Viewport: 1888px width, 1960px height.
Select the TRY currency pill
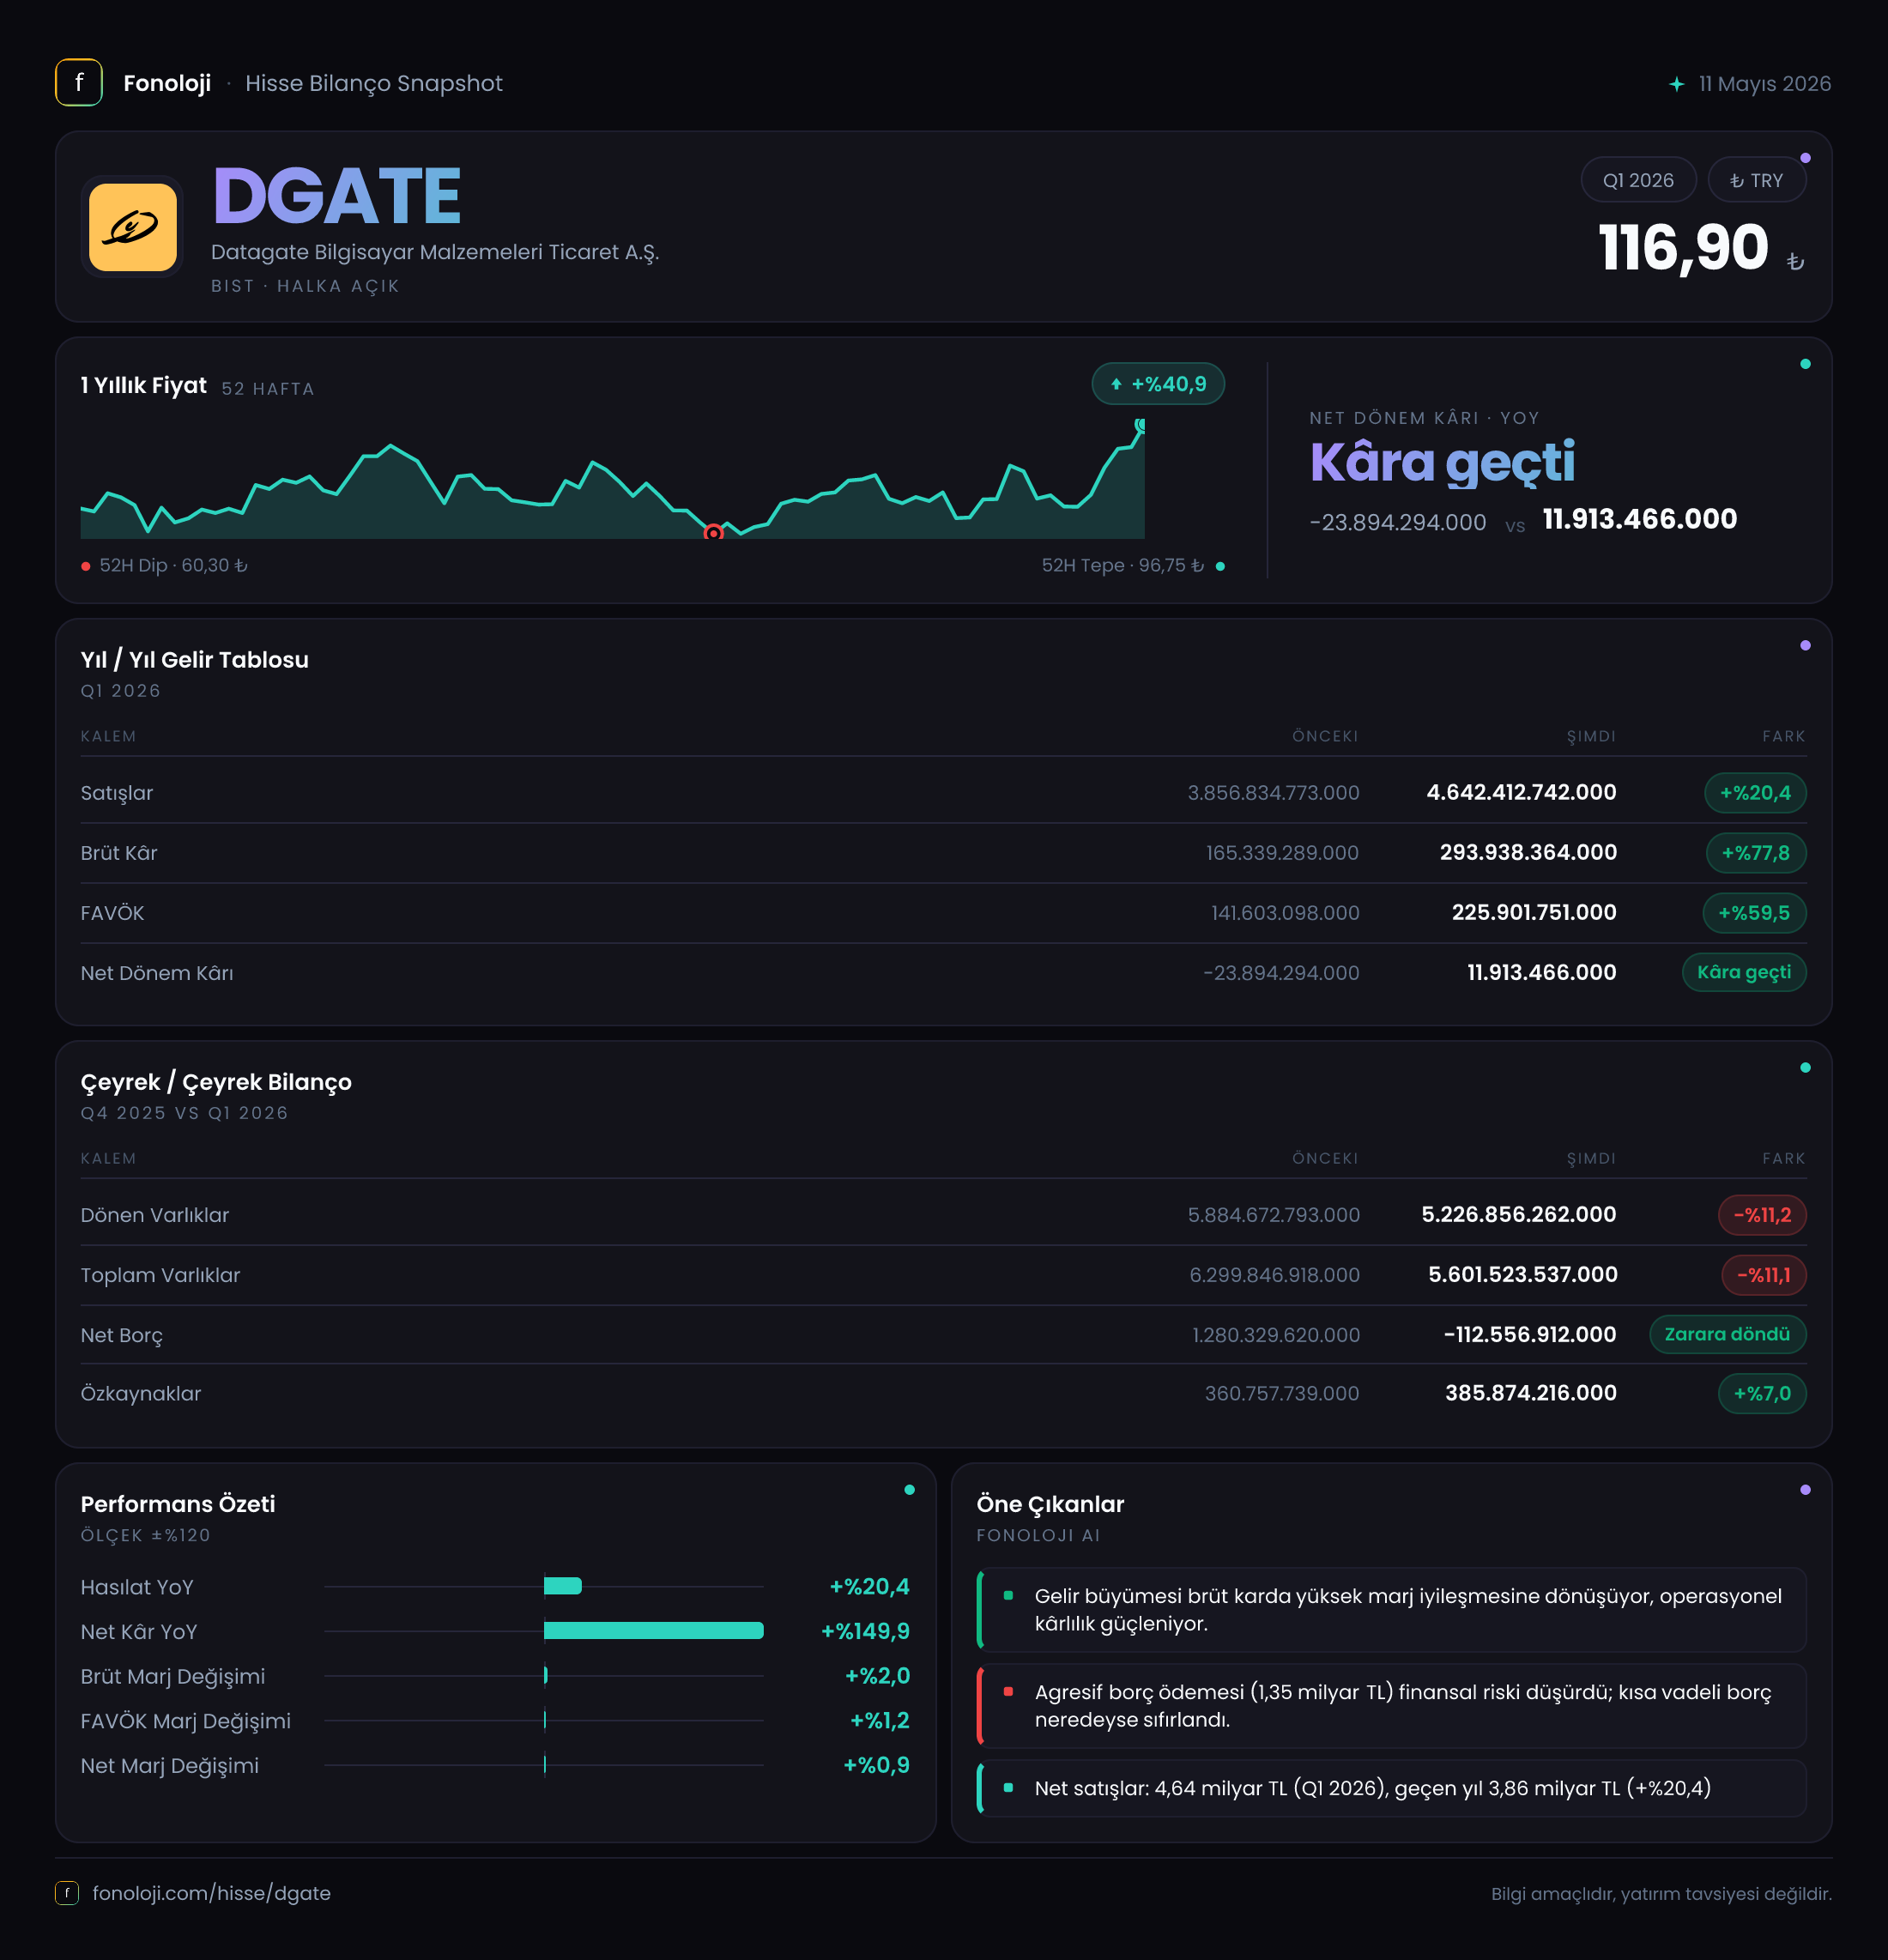tap(1757, 180)
